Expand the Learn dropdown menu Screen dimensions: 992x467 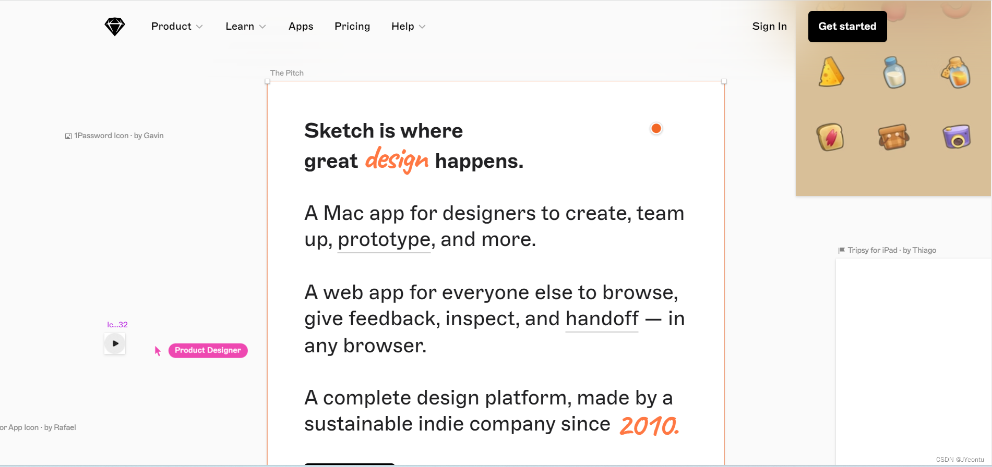tap(246, 27)
